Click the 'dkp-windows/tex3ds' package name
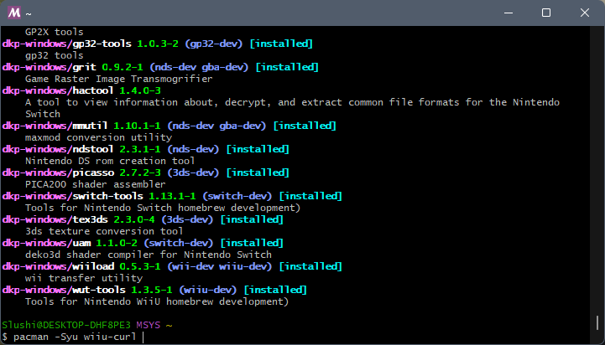The image size is (605, 345). point(55,219)
